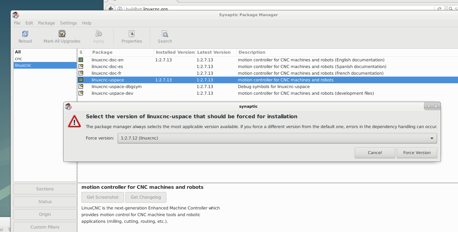The height and width of the screenshot is (232, 458).
Task: Toggle status box for linuxcnc-doc-es
Action: point(81,66)
